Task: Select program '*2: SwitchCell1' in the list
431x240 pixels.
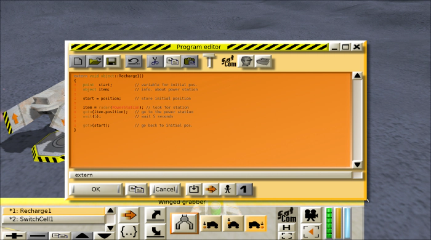Action: point(54,219)
